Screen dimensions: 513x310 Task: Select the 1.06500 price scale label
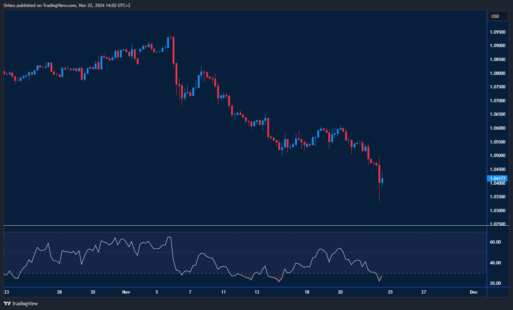click(498, 114)
